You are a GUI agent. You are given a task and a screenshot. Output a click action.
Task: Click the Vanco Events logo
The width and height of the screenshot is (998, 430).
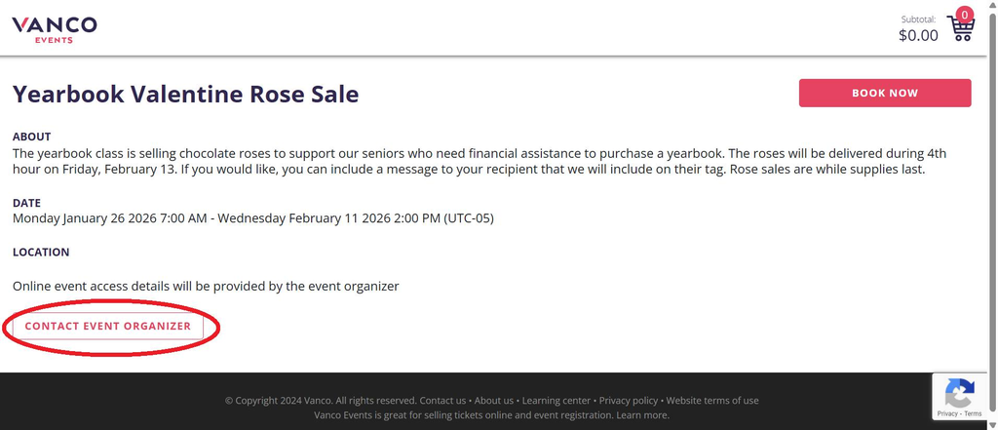pos(54,29)
